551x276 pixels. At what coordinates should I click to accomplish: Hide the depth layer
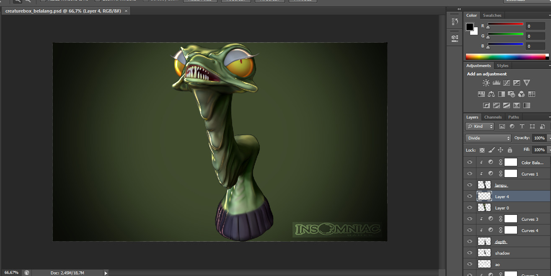tap(469, 242)
